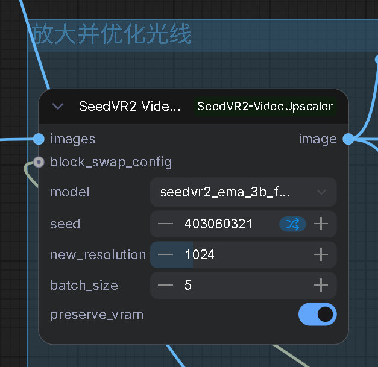Collapse the SeedVR2 Video node chevron
This screenshot has width=378, height=367.
pos(58,106)
